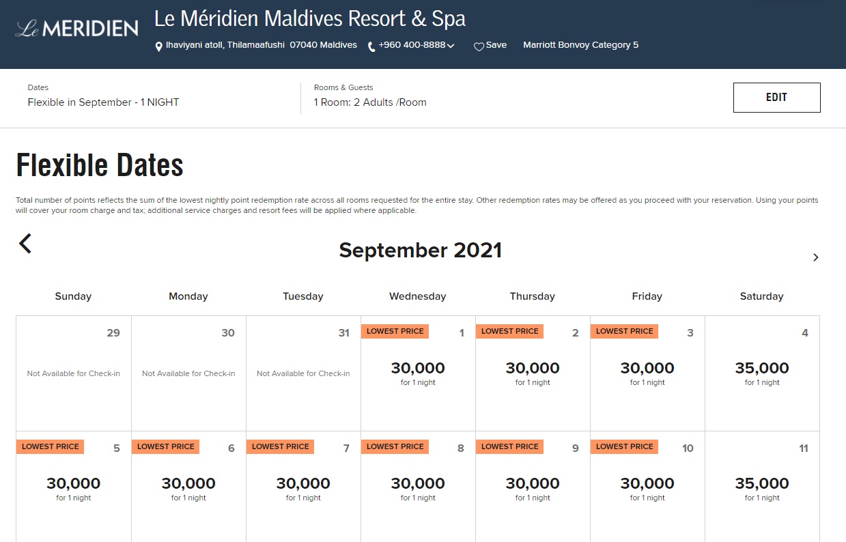
Task: Open the hotel address link
Action: [261, 45]
